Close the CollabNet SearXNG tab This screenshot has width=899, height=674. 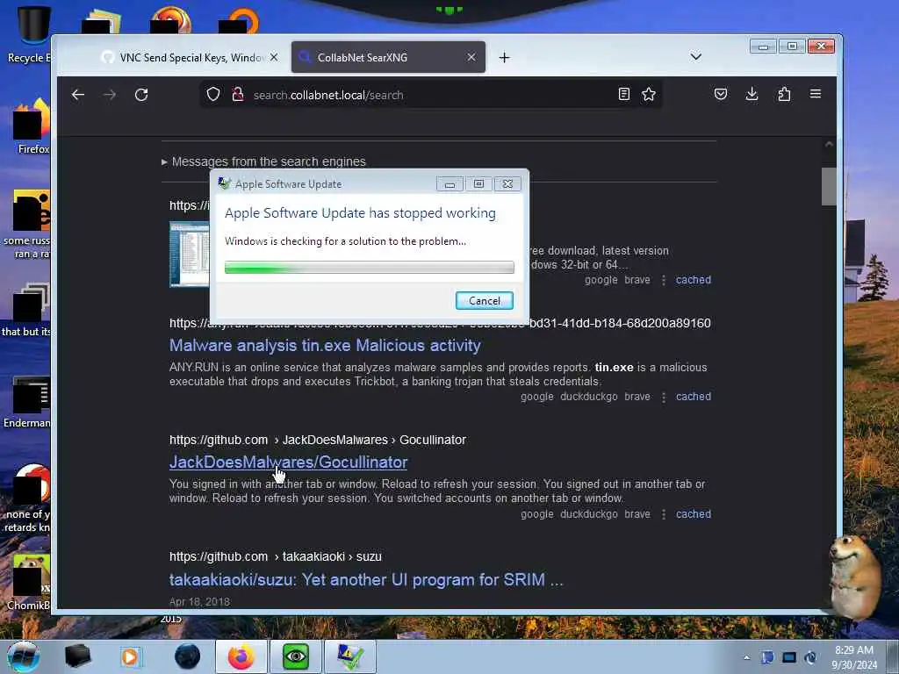coord(471,57)
